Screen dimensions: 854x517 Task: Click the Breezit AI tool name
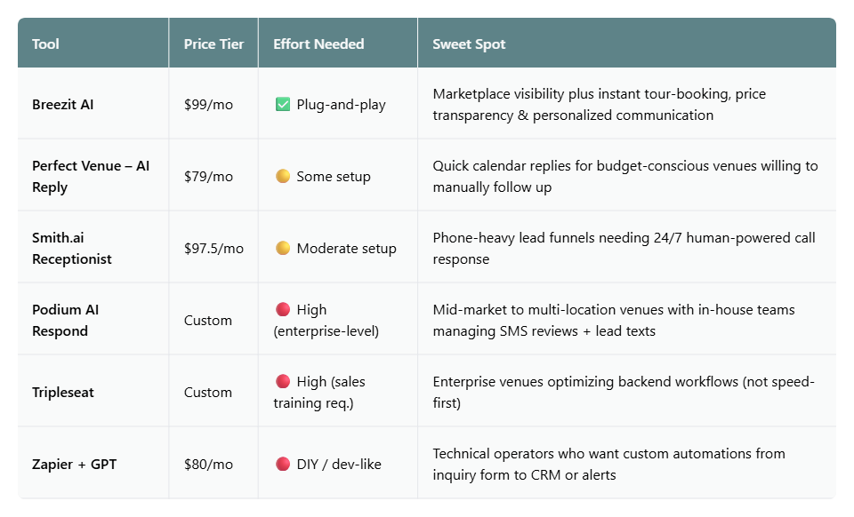[62, 105]
